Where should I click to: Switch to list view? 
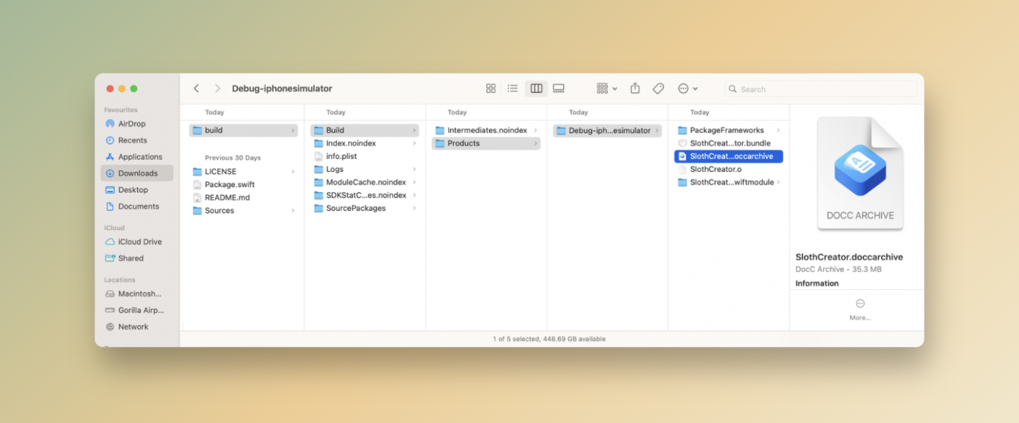[512, 88]
